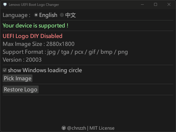Open the Pick Image file chooser
Viewport: 176px width, 132px height.
click(x=18, y=78)
